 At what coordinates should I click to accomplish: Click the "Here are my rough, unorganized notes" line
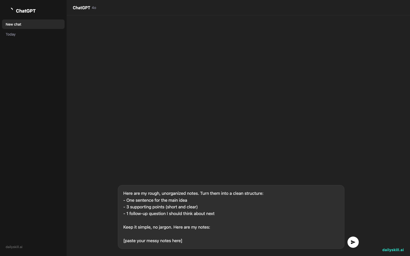(193, 193)
